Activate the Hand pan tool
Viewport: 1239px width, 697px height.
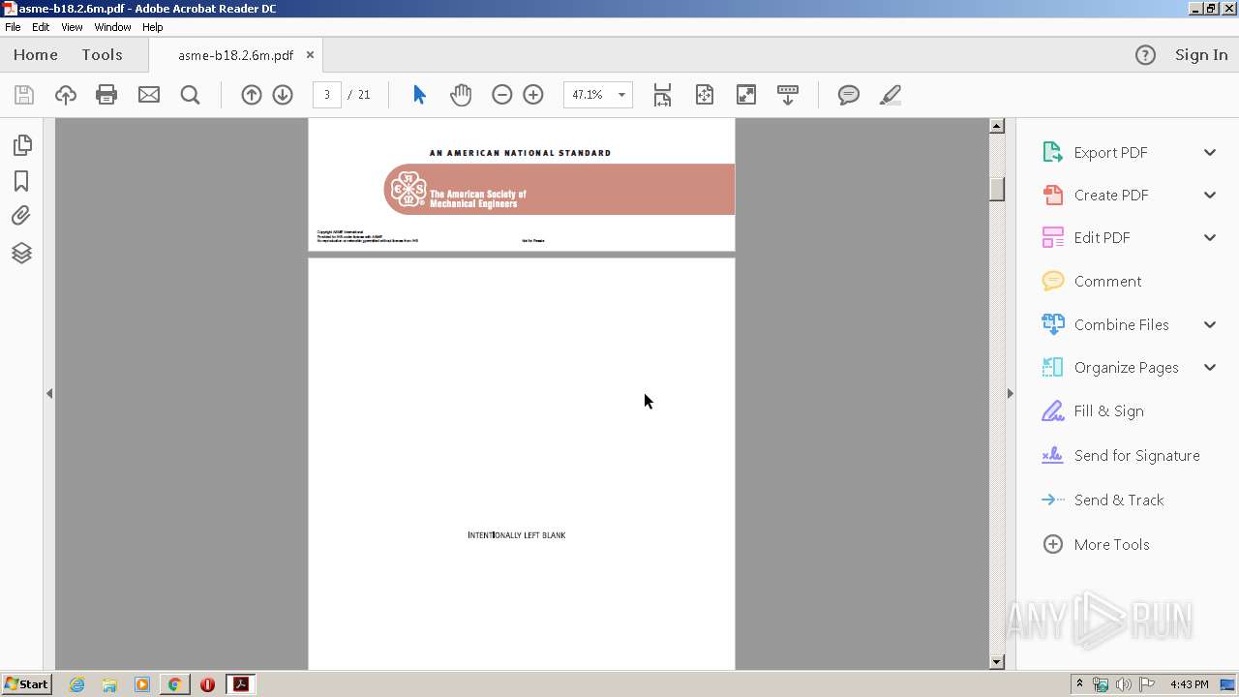pos(461,95)
